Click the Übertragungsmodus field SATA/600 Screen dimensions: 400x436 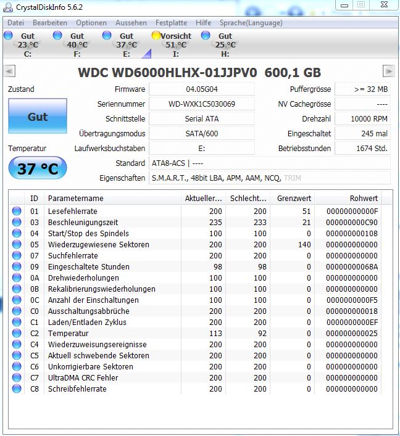(202, 133)
